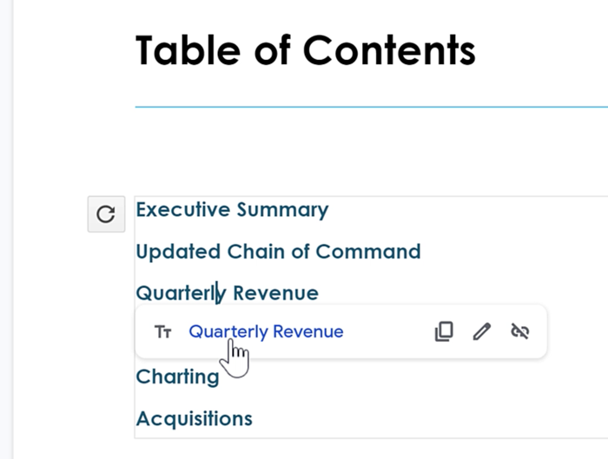Click the word Executive in contents list
Screen dimensions: 608x459
183,210
